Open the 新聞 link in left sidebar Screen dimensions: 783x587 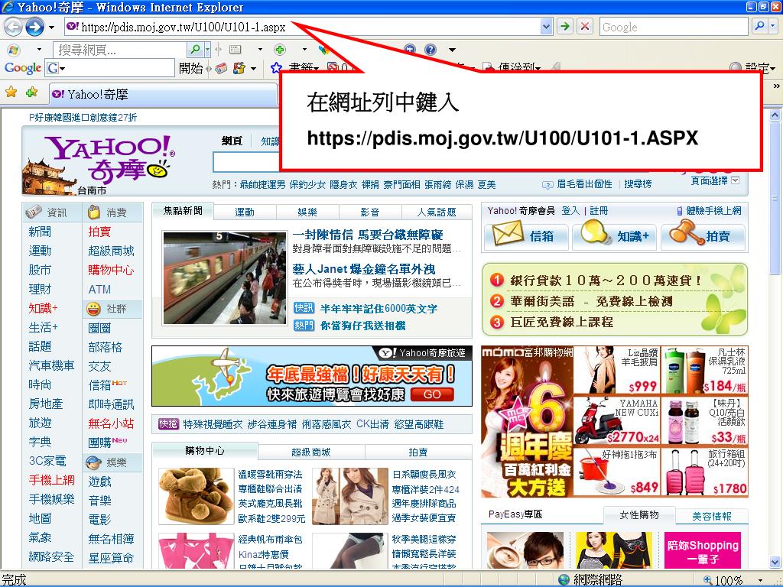point(40,232)
